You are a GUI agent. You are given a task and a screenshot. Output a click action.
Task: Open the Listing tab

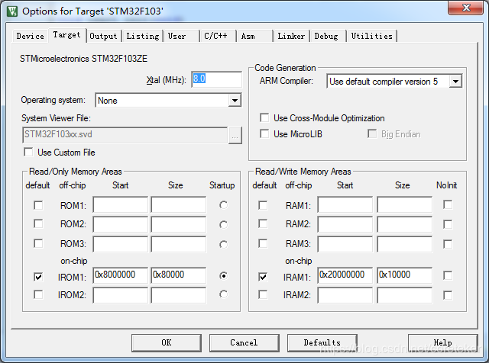(x=143, y=36)
